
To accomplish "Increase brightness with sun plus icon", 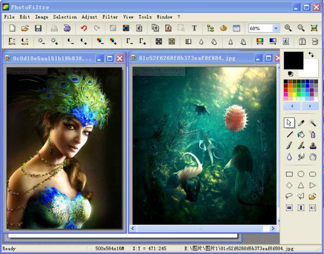I will tap(54, 42).
